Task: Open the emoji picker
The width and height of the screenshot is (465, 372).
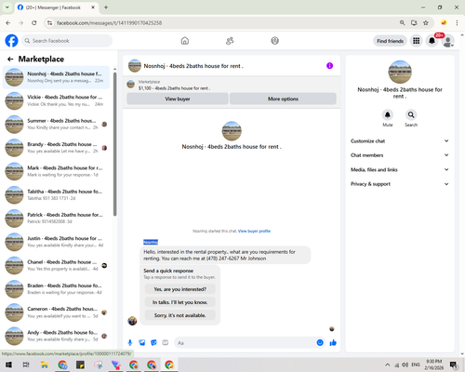Action: (320, 342)
